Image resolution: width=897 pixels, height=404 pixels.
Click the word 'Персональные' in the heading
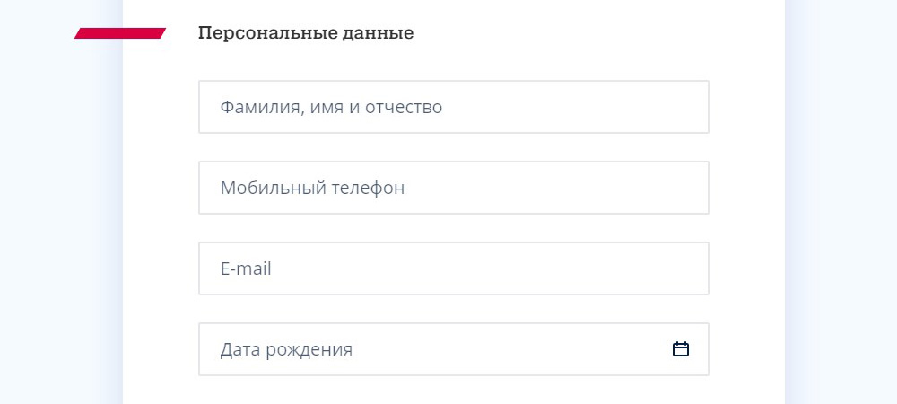266,34
